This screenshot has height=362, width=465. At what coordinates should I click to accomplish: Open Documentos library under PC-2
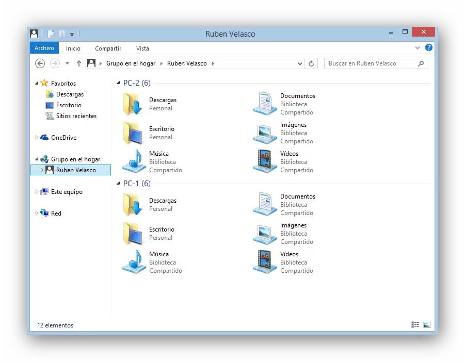click(284, 104)
